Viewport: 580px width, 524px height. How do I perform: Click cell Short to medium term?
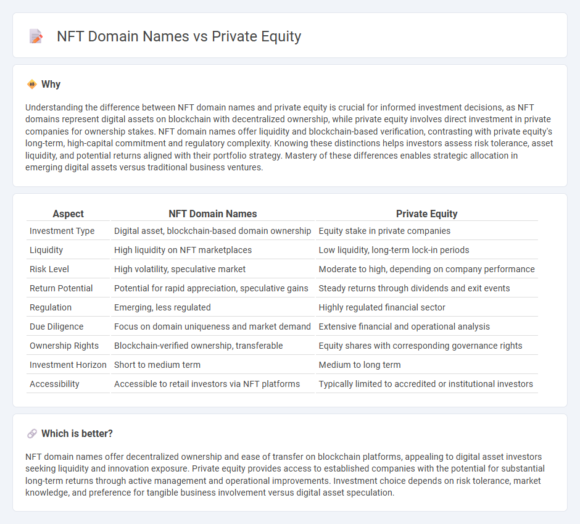point(213,365)
